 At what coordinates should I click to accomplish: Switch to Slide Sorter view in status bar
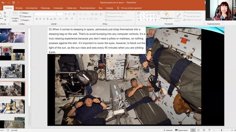[198, 130]
